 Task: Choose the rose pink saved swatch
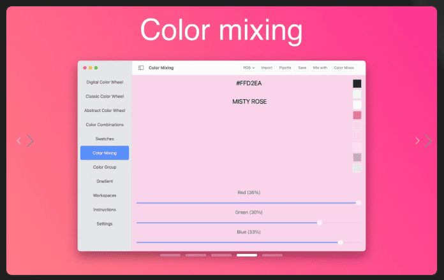point(357,115)
